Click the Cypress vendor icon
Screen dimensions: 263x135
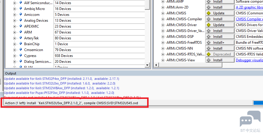coord(21,55)
